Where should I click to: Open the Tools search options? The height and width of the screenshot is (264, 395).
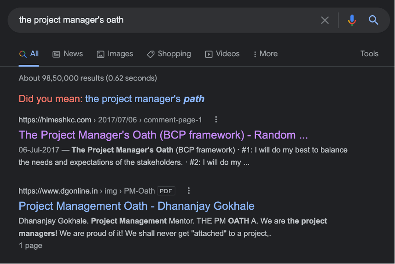369,54
